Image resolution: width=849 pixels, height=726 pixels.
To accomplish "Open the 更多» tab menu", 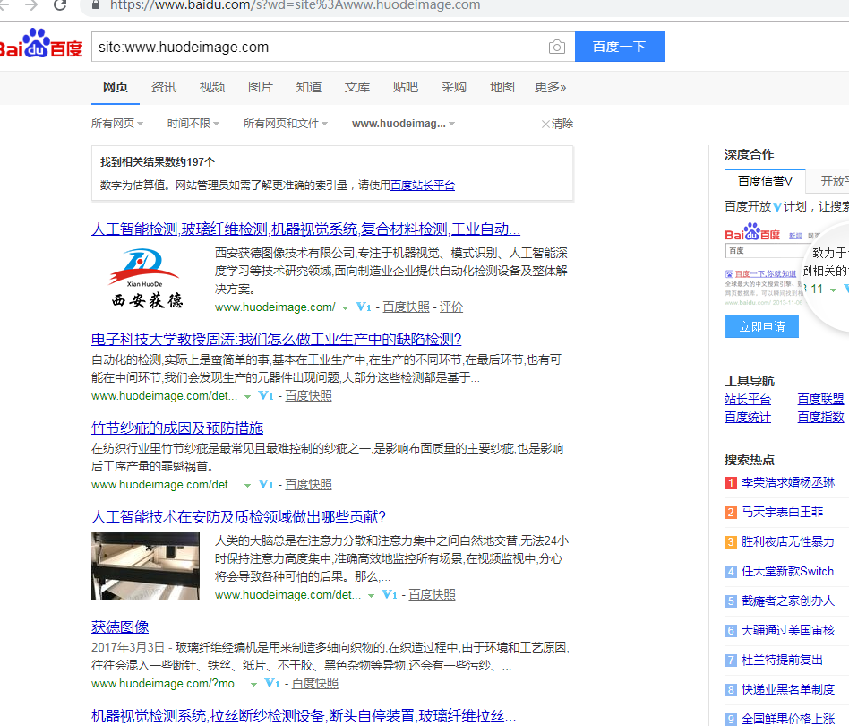I will pyautogui.click(x=550, y=87).
